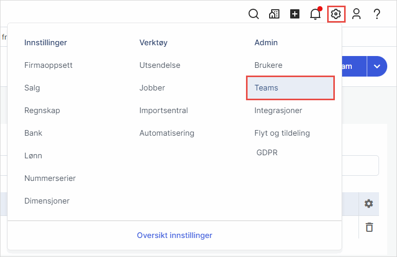This screenshot has height=257, width=397.
Task: Open Firmaoppsett settings
Action: (48, 65)
